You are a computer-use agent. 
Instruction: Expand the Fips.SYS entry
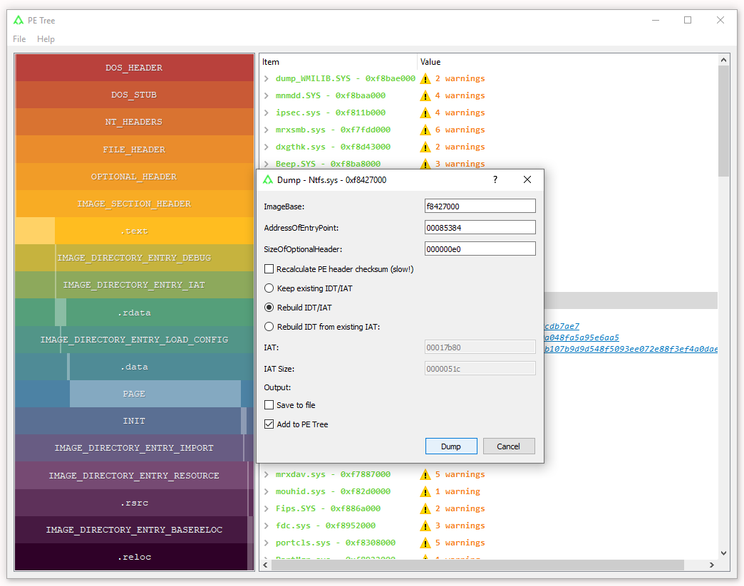tap(267, 508)
